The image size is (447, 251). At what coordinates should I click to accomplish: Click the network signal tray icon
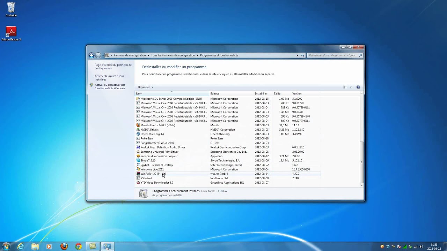pyautogui.click(x=416, y=246)
